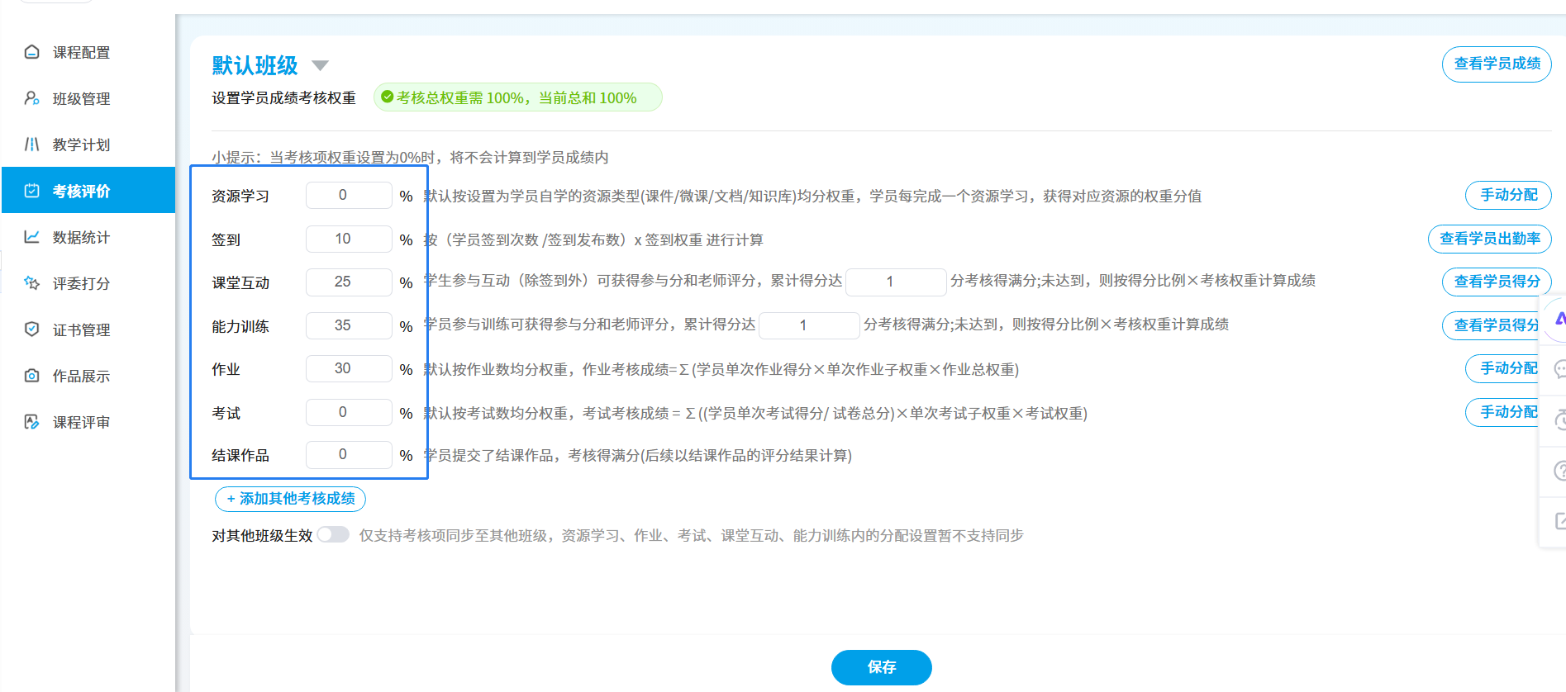Open 教学计划 menu item

point(81,145)
